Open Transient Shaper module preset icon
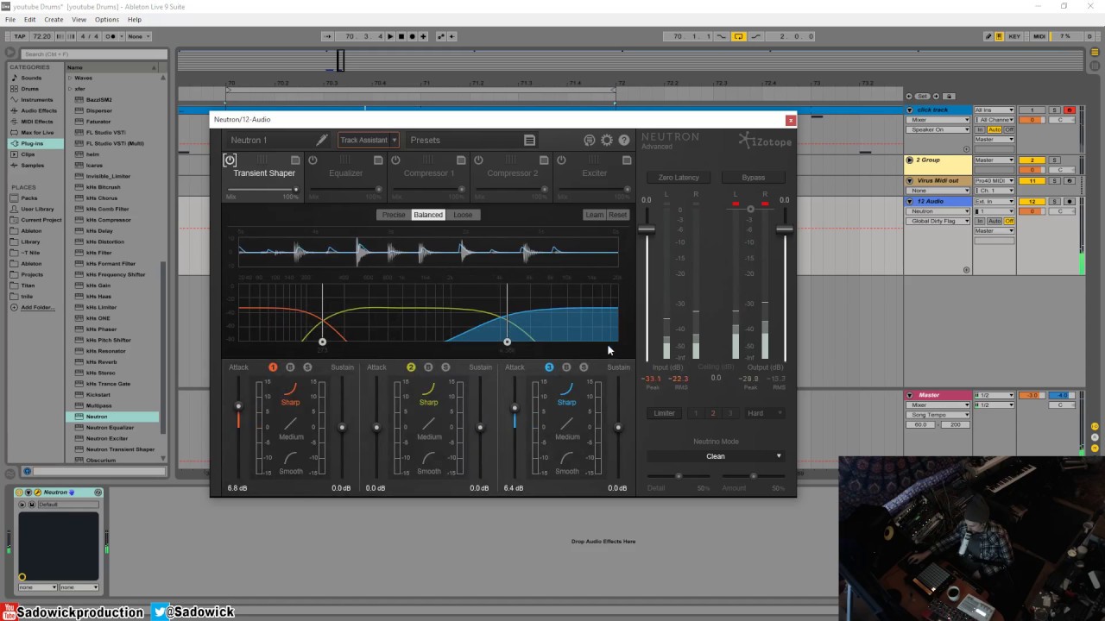The width and height of the screenshot is (1105, 621). 295,160
